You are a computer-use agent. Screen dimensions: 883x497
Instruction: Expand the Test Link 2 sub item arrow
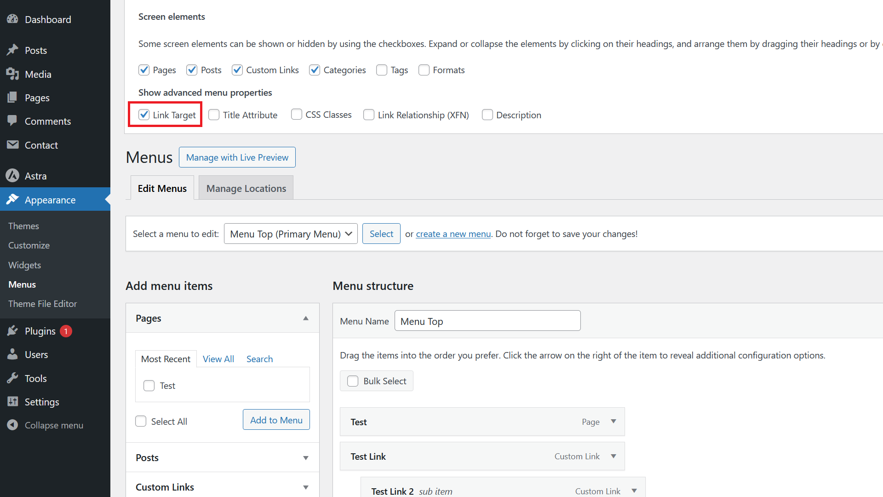[634, 491]
